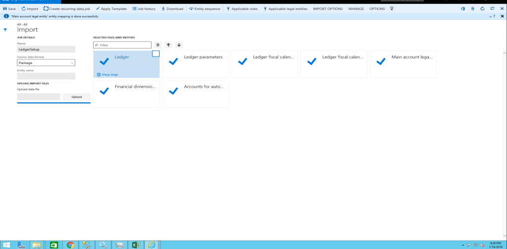Open the IMPORT OPTIONS menu
507x249 pixels.
pos(328,9)
